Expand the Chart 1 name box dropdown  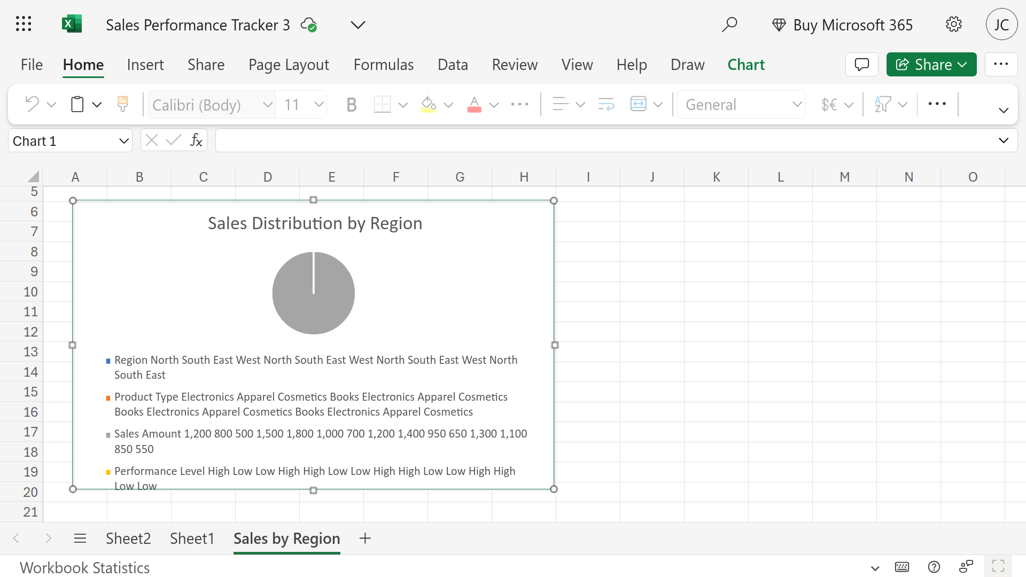[x=124, y=141]
